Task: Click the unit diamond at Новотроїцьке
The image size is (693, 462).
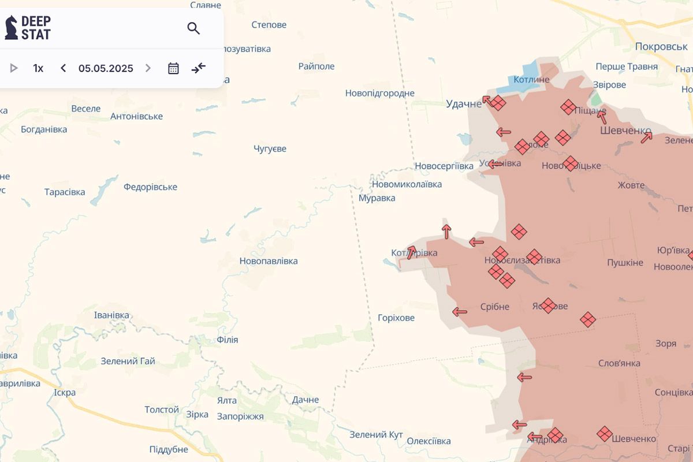Action: [x=571, y=163]
